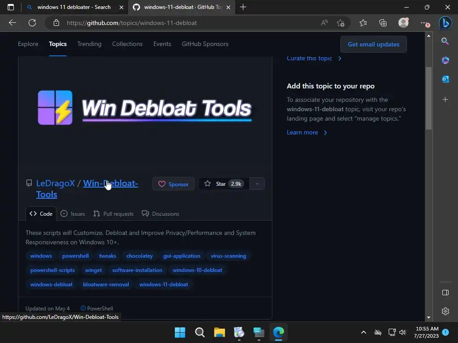
Task: Open sidebar settings gear
Action: coord(445,311)
